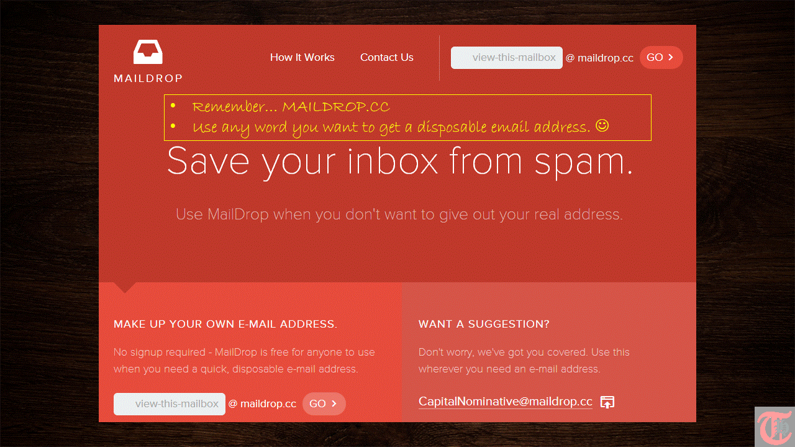The height and width of the screenshot is (447, 795).
Task: Open the How It Works page
Action: 302,57
